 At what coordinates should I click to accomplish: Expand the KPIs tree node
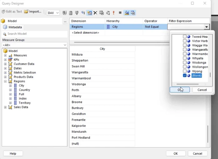point(5,60)
